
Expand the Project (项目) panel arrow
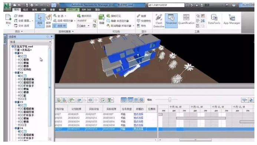click(x=22, y=32)
